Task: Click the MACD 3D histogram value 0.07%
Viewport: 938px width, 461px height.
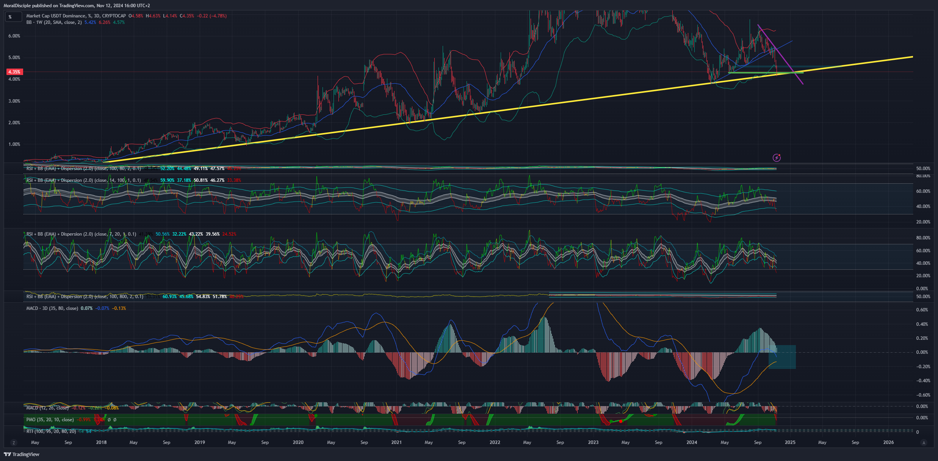Action: tap(86, 308)
